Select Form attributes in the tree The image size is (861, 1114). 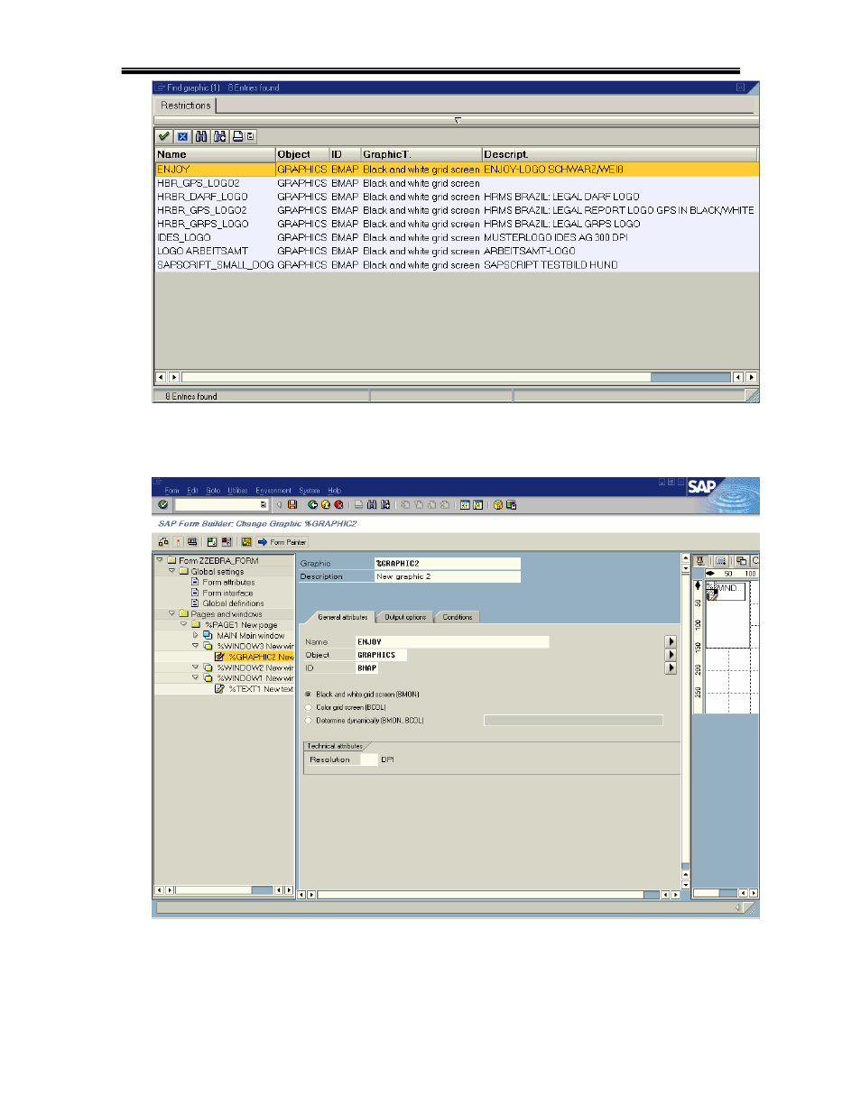click(x=228, y=582)
